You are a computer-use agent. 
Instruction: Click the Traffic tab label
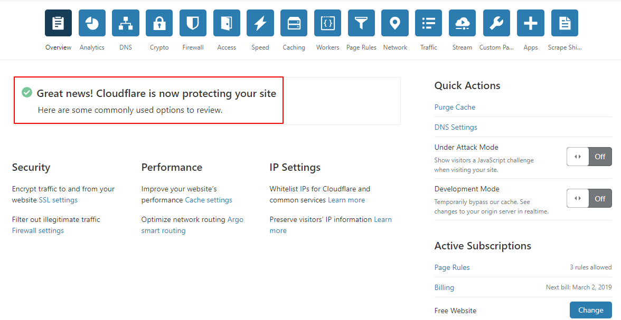[429, 47]
